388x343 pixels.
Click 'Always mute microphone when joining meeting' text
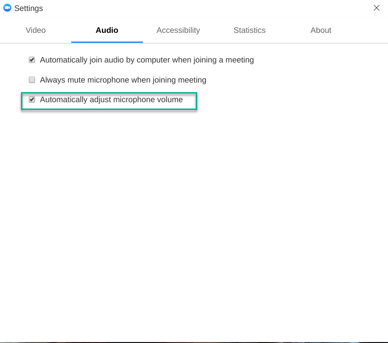[x=123, y=80]
